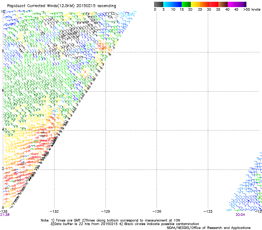Click the '>50 knots' legend label
The height and width of the screenshot is (230, 262).
252,10
